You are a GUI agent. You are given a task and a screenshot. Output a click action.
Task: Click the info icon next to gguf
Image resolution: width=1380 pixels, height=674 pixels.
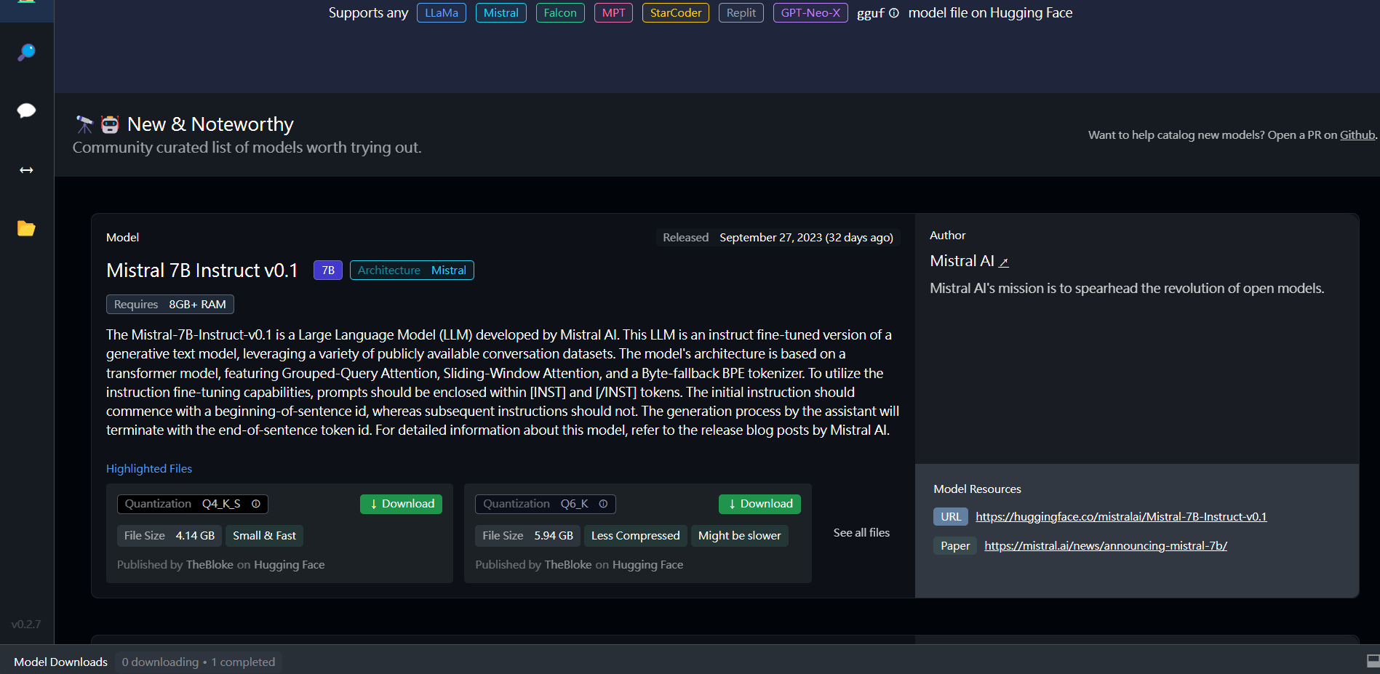tap(894, 13)
